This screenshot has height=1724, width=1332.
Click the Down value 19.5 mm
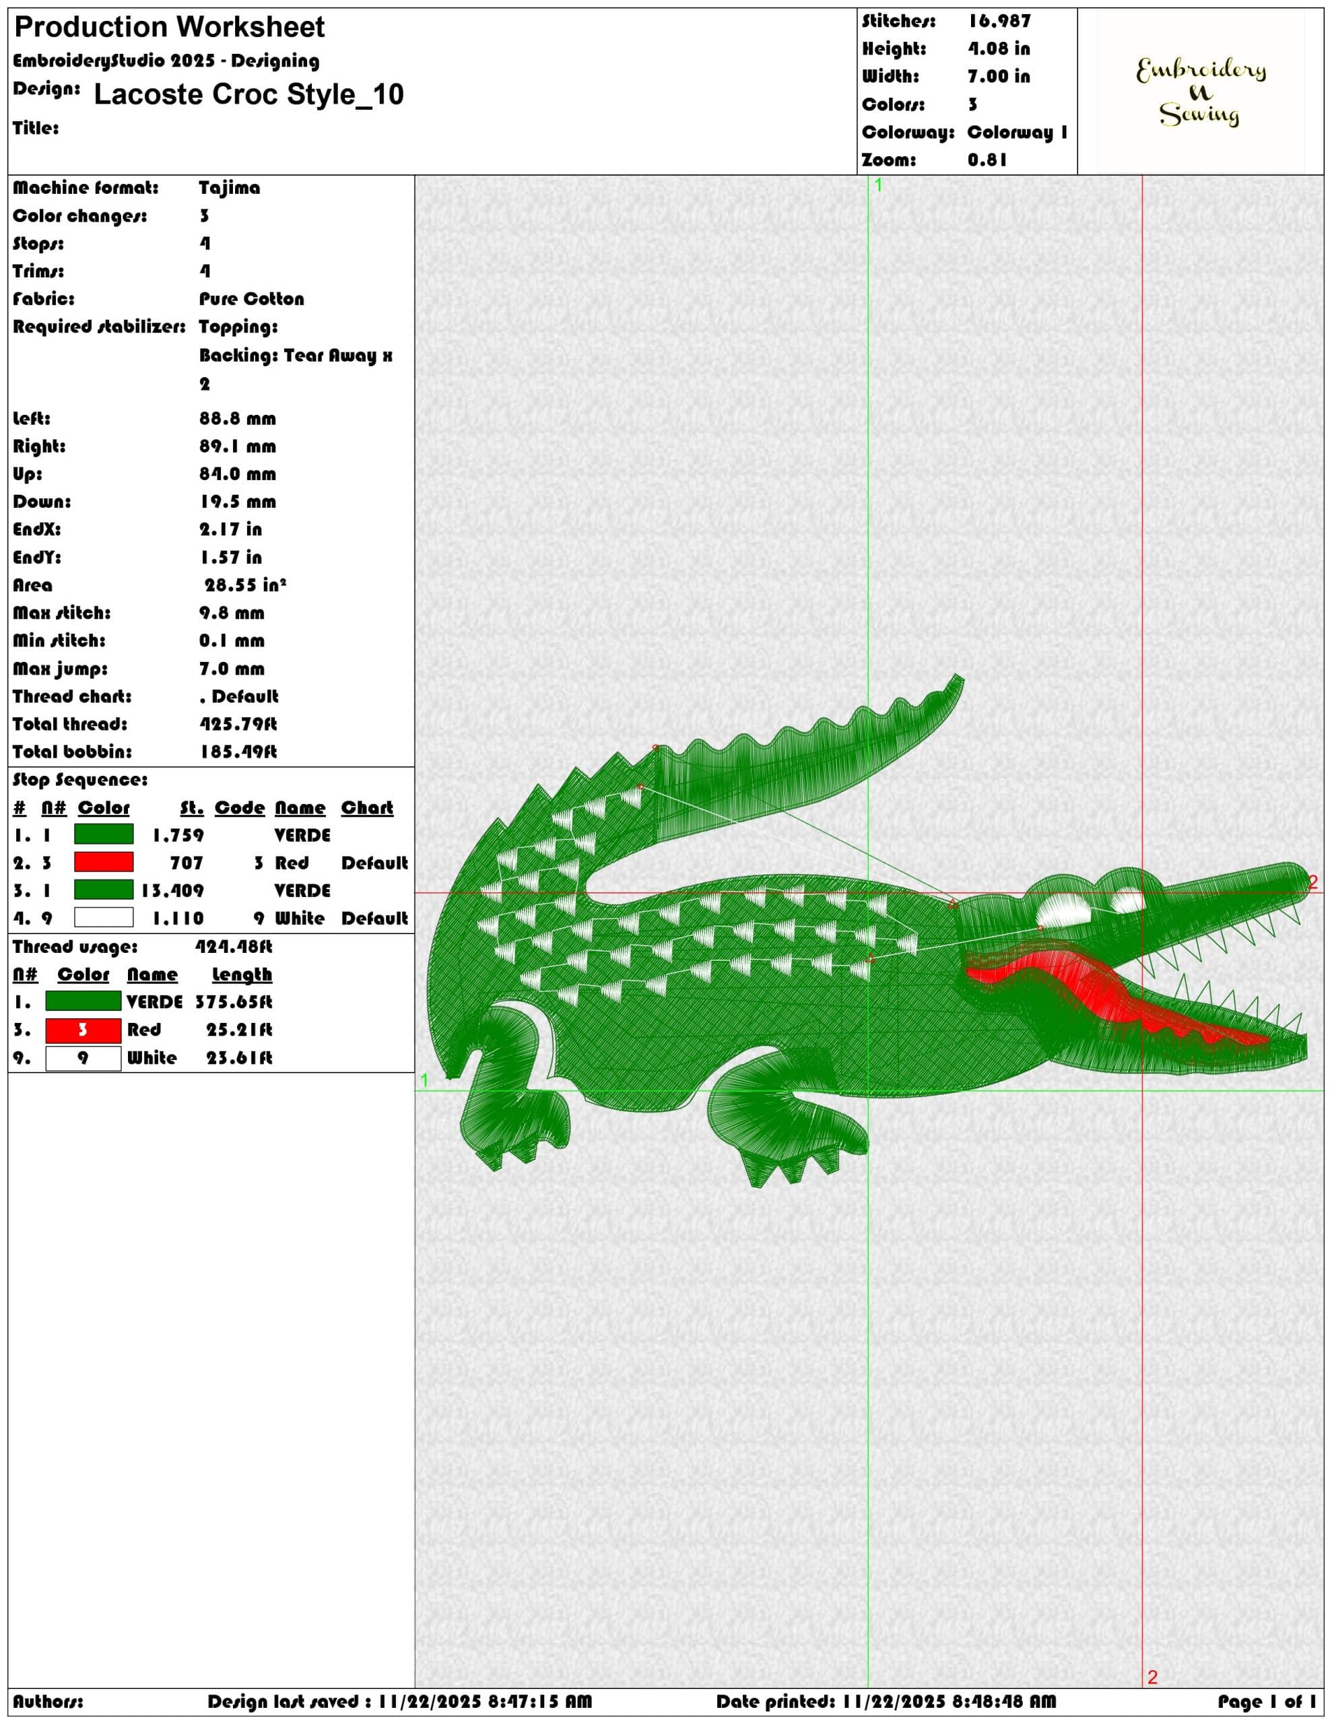[x=238, y=501]
